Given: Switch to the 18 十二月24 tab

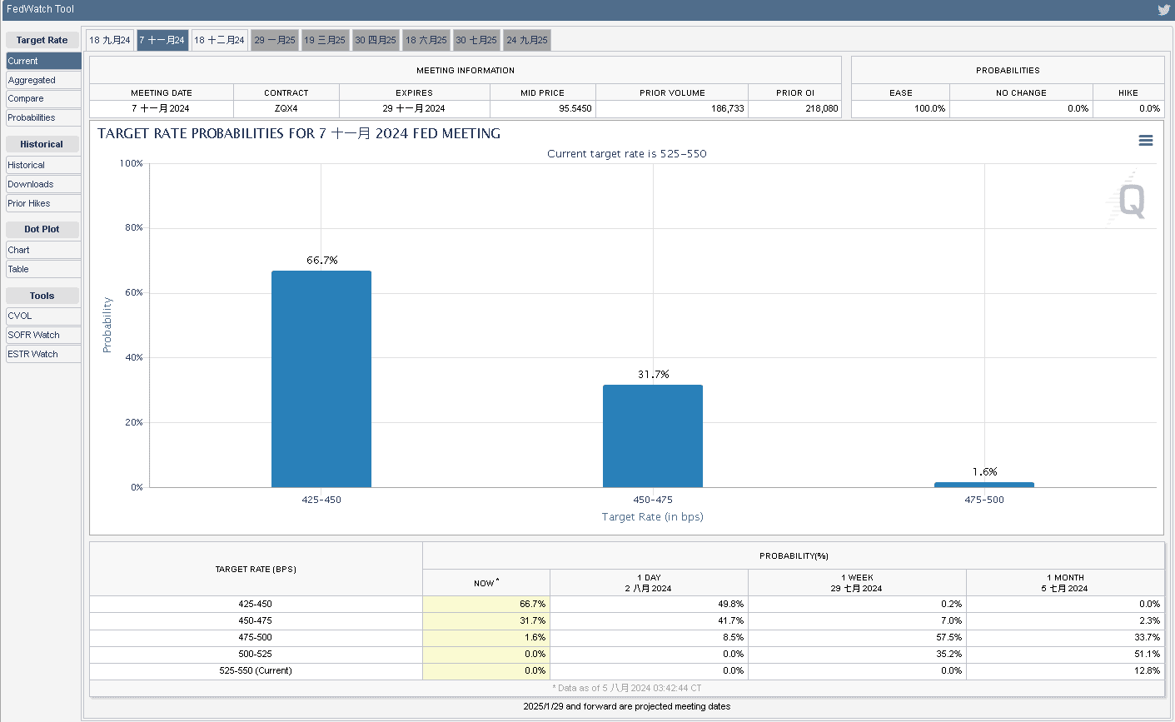Looking at the screenshot, I should 220,40.
